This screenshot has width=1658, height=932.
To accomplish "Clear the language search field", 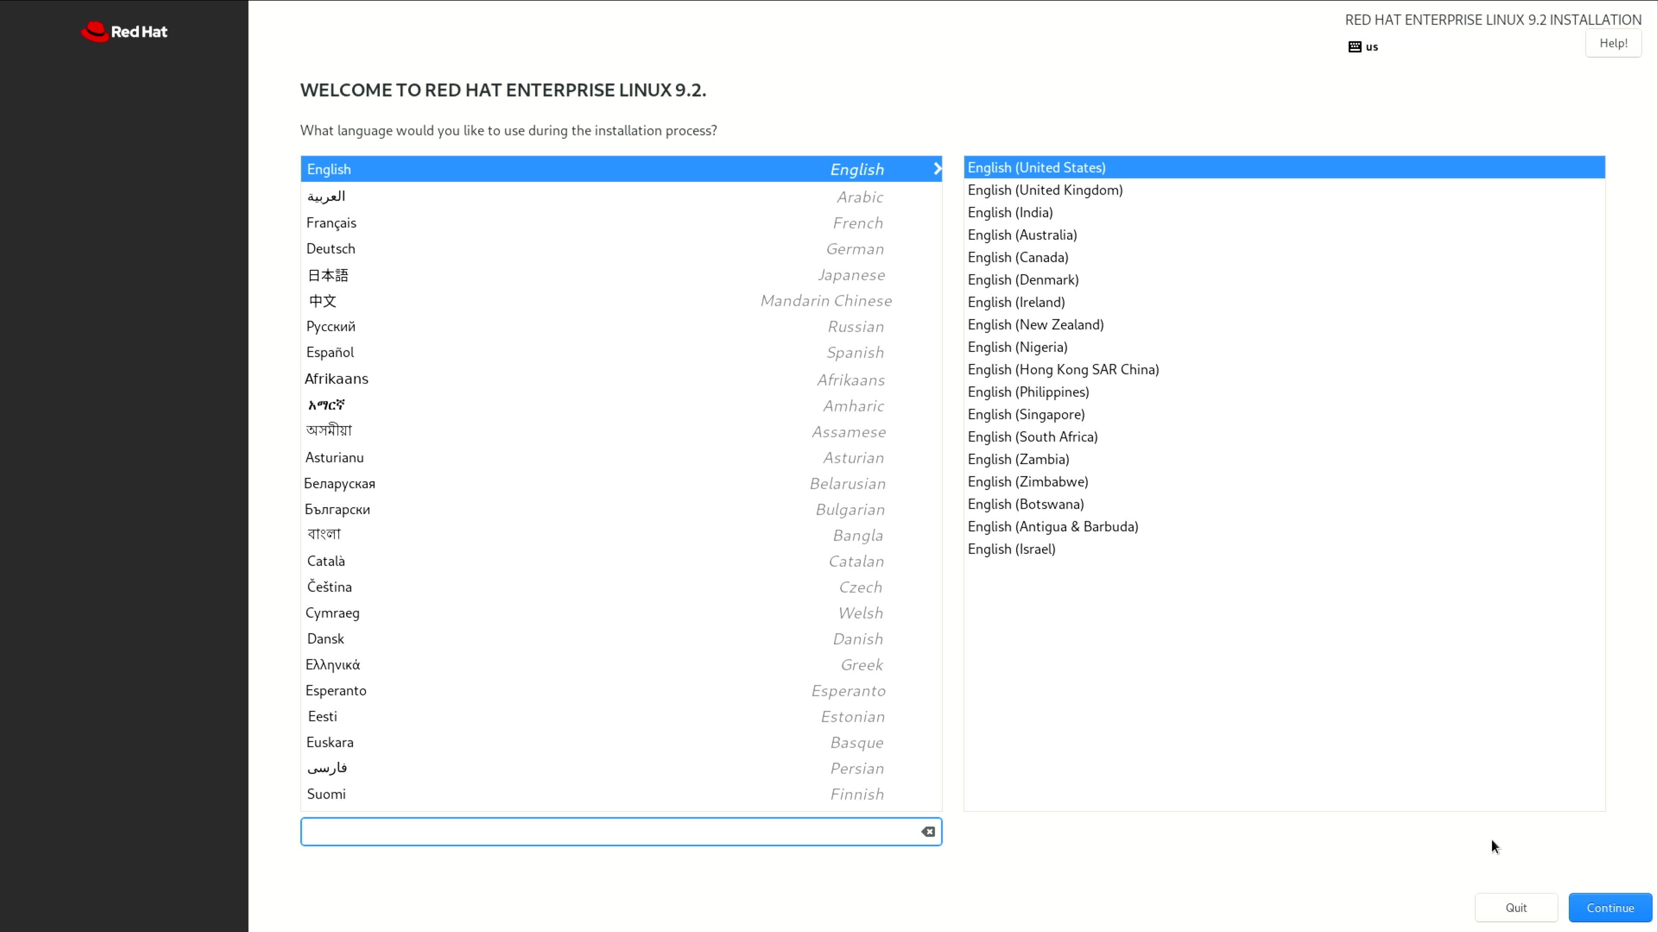I will [x=927, y=831].
